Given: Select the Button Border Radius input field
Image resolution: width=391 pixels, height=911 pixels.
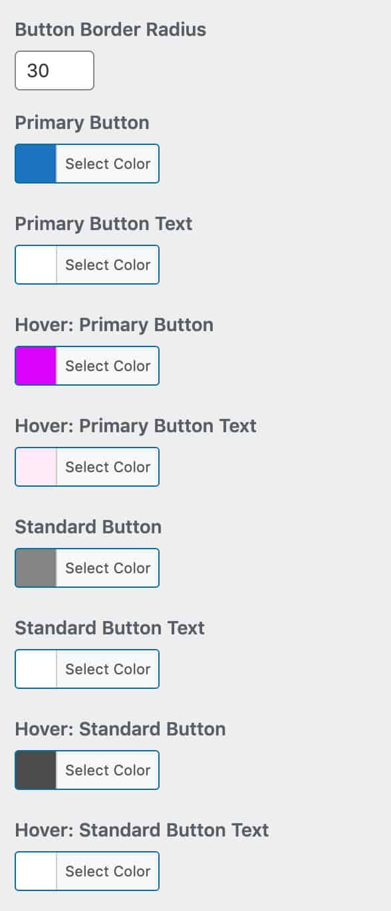Looking at the screenshot, I should pos(54,70).
